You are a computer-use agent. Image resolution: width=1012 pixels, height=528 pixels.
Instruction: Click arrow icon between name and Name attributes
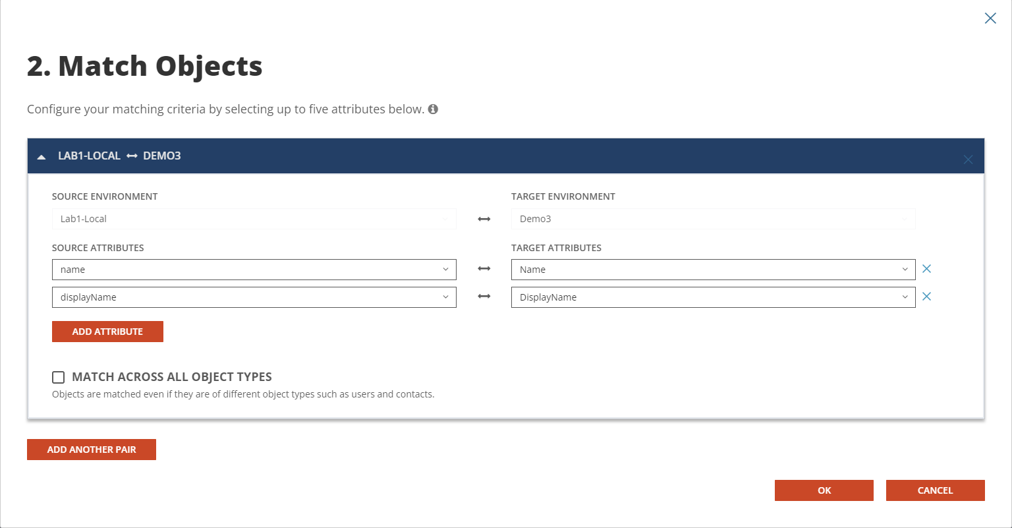tap(484, 269)
